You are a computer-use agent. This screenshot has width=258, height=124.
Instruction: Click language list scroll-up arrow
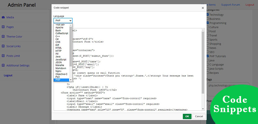(x=71, y=25)
